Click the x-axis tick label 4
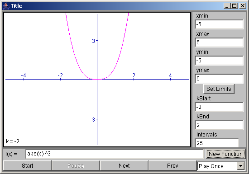The image size is (249, 174). 170,75
